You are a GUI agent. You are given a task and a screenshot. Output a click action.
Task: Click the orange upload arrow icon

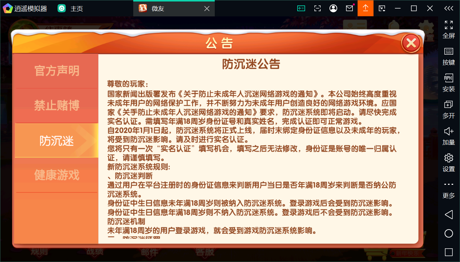tap(365, 8)
